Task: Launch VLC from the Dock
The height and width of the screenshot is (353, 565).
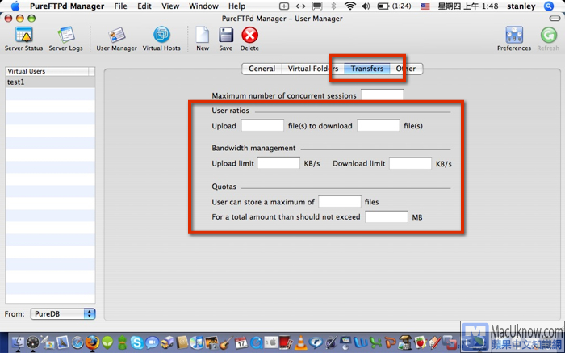Action: pyautogui.click(x=300, y=343)
